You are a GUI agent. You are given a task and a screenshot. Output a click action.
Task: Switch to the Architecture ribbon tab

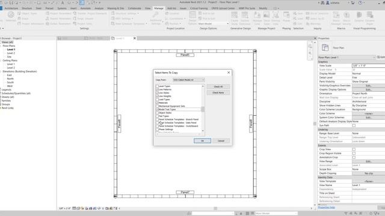pos(11,8)
